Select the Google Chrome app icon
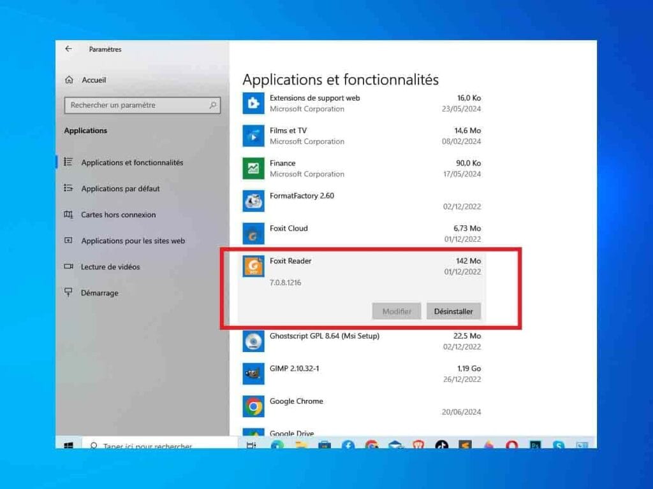The image size is (653, 489). pyautogui.click(x=253, y=406)
